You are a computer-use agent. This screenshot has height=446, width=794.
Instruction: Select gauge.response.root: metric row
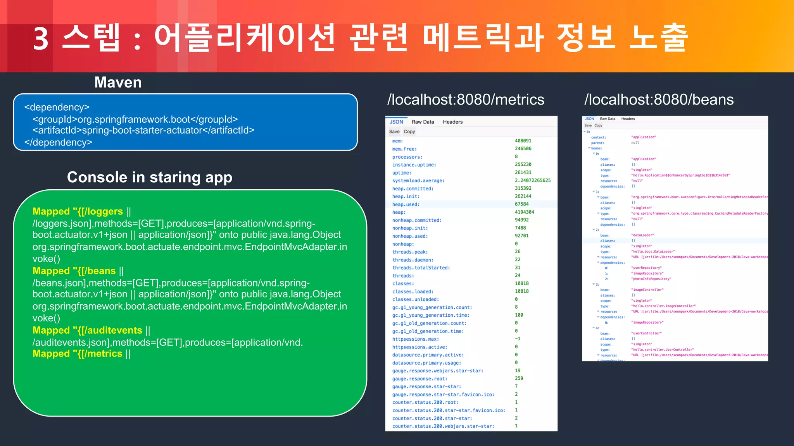471,379
